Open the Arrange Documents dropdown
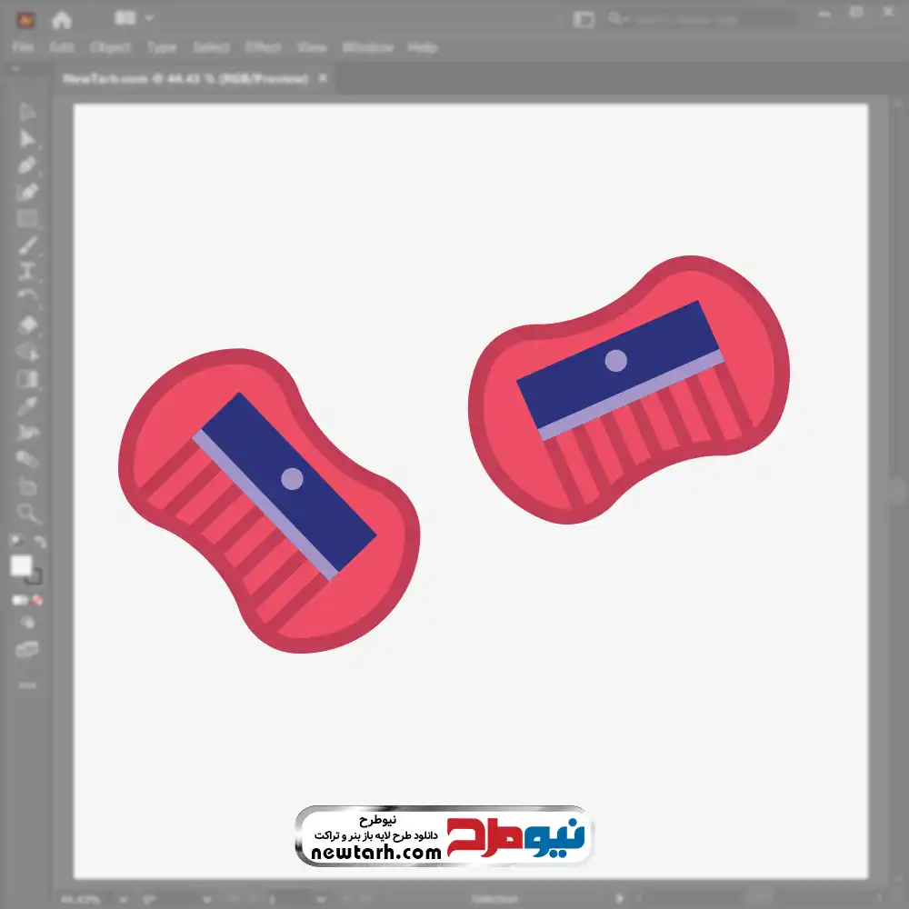 click(134, 18)
